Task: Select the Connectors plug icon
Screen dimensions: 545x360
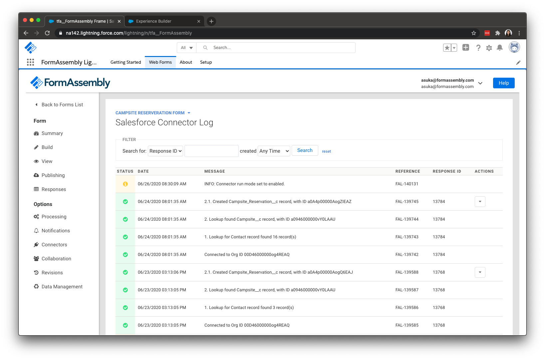Action: (37, 244)
